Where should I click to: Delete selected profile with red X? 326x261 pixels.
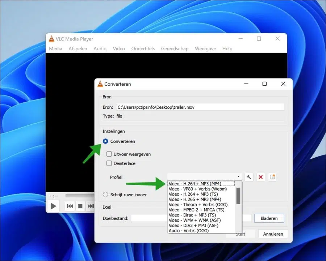click(x=260, y=177)
